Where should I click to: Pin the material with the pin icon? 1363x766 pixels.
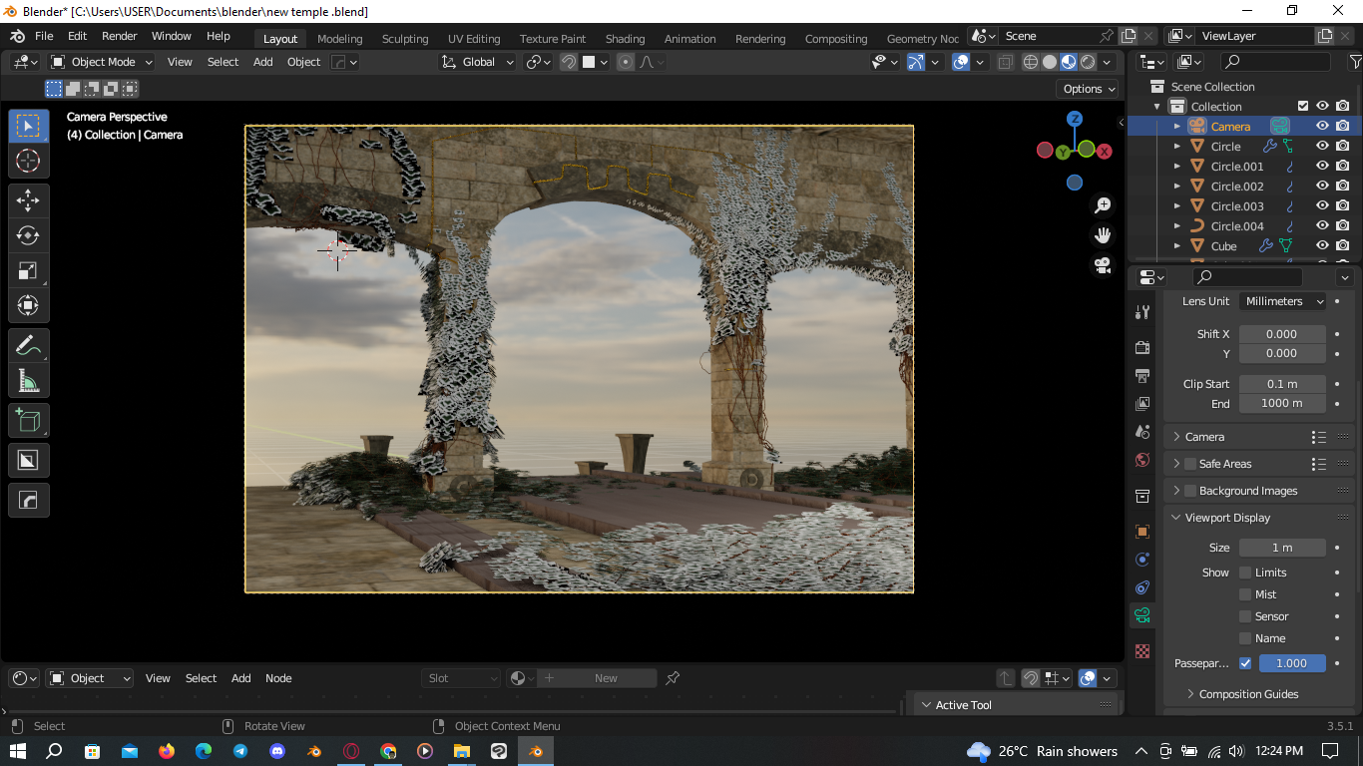point(673,678)
